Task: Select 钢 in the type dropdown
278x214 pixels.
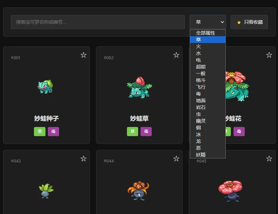Action: pyautogui.click(x=208, y=128)
